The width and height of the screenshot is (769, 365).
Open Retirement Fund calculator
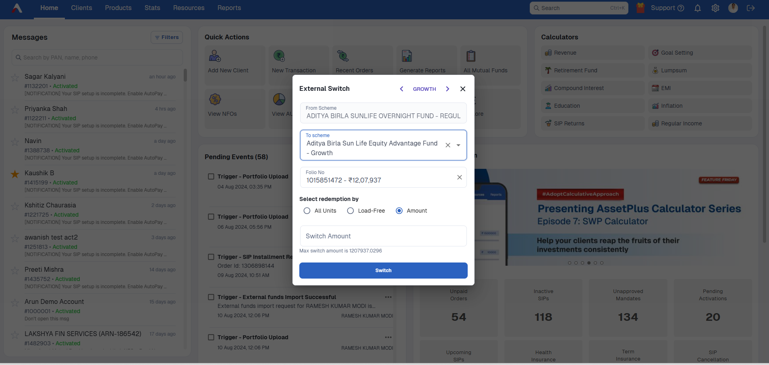(x=593, y=70)
